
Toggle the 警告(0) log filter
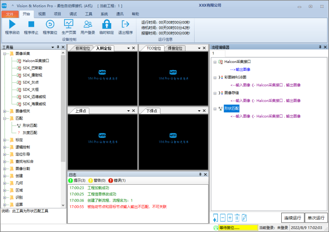click(x=97, y=180)
